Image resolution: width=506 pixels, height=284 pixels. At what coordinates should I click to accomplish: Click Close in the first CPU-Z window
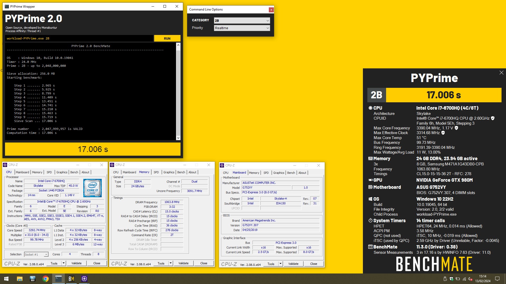tap(97, 263)
